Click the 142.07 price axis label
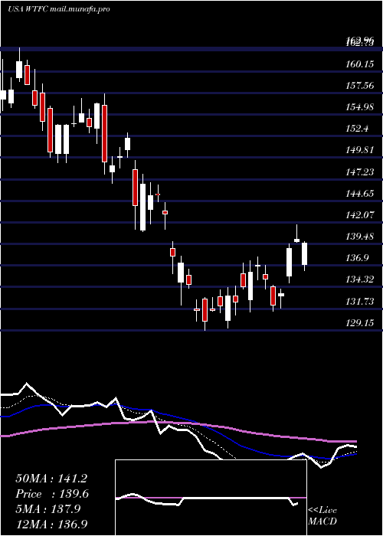383x536 pixels. (x=358, y=215)
